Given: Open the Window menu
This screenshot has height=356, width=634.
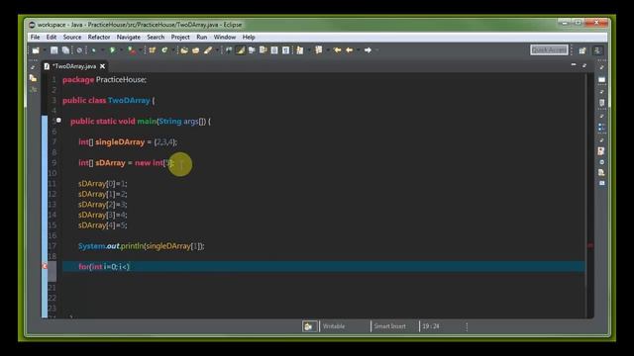Looking at the screenshot, I should tap(225, 38).
